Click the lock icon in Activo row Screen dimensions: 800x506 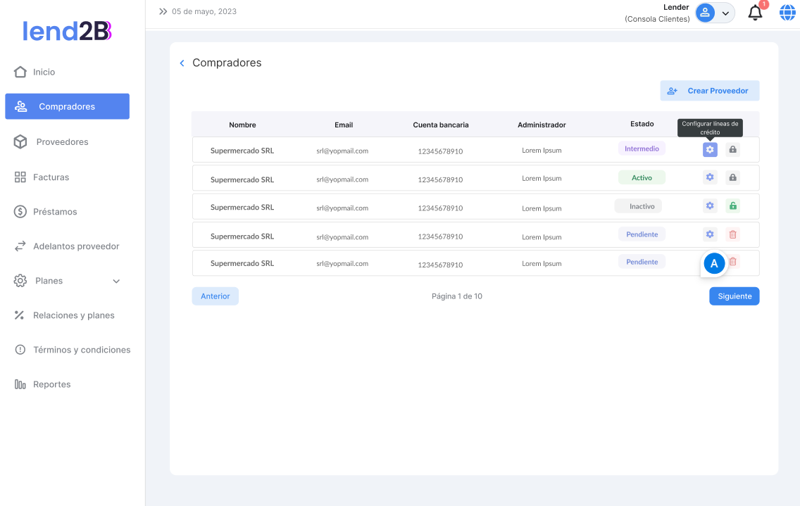(732, 177)
